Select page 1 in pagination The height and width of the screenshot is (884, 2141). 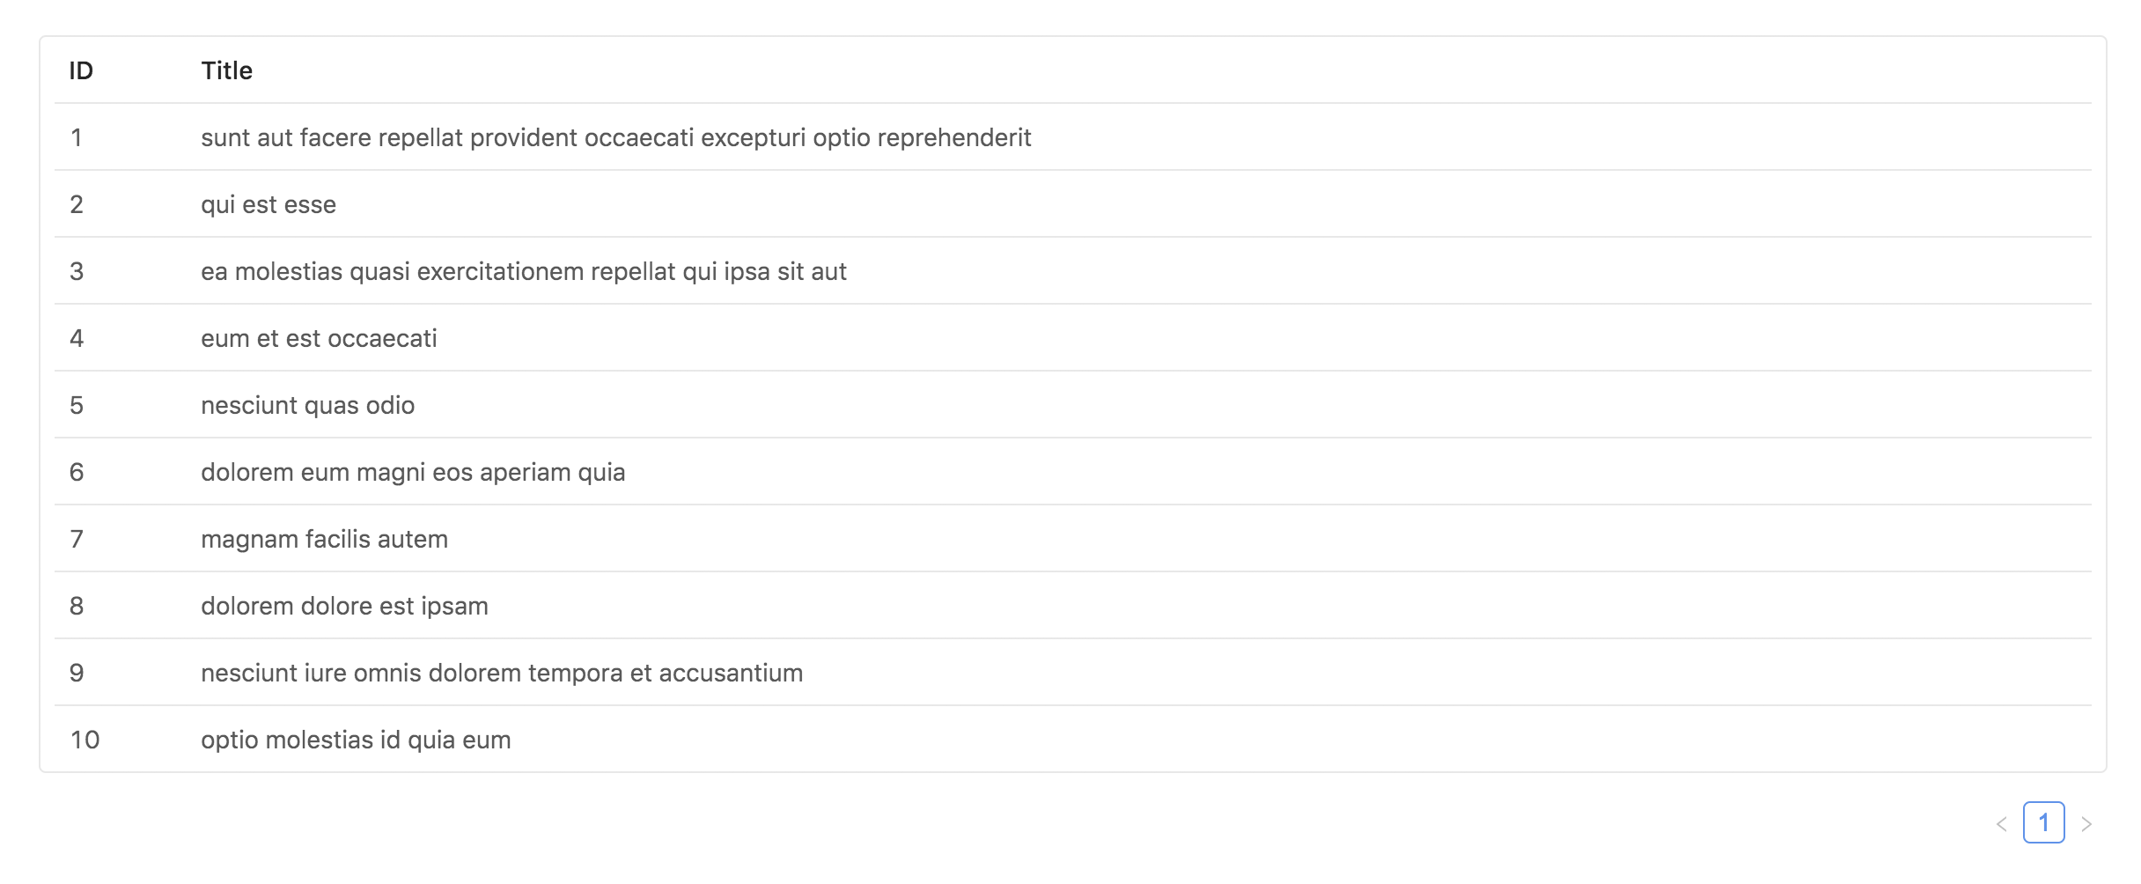click(2043, 823)
